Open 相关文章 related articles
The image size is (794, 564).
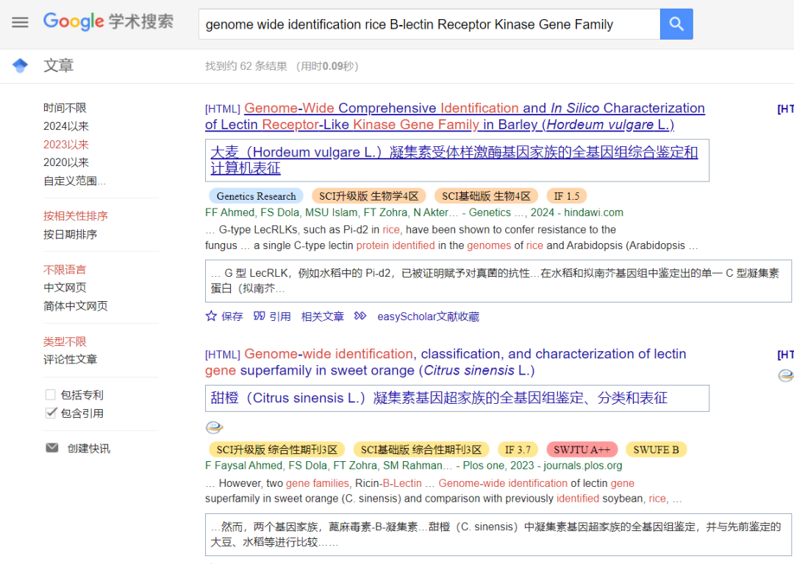pos(323,317)
